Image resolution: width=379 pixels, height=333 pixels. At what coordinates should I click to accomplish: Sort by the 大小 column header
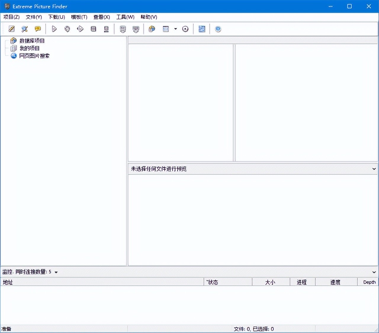click(x=270, y=282)
